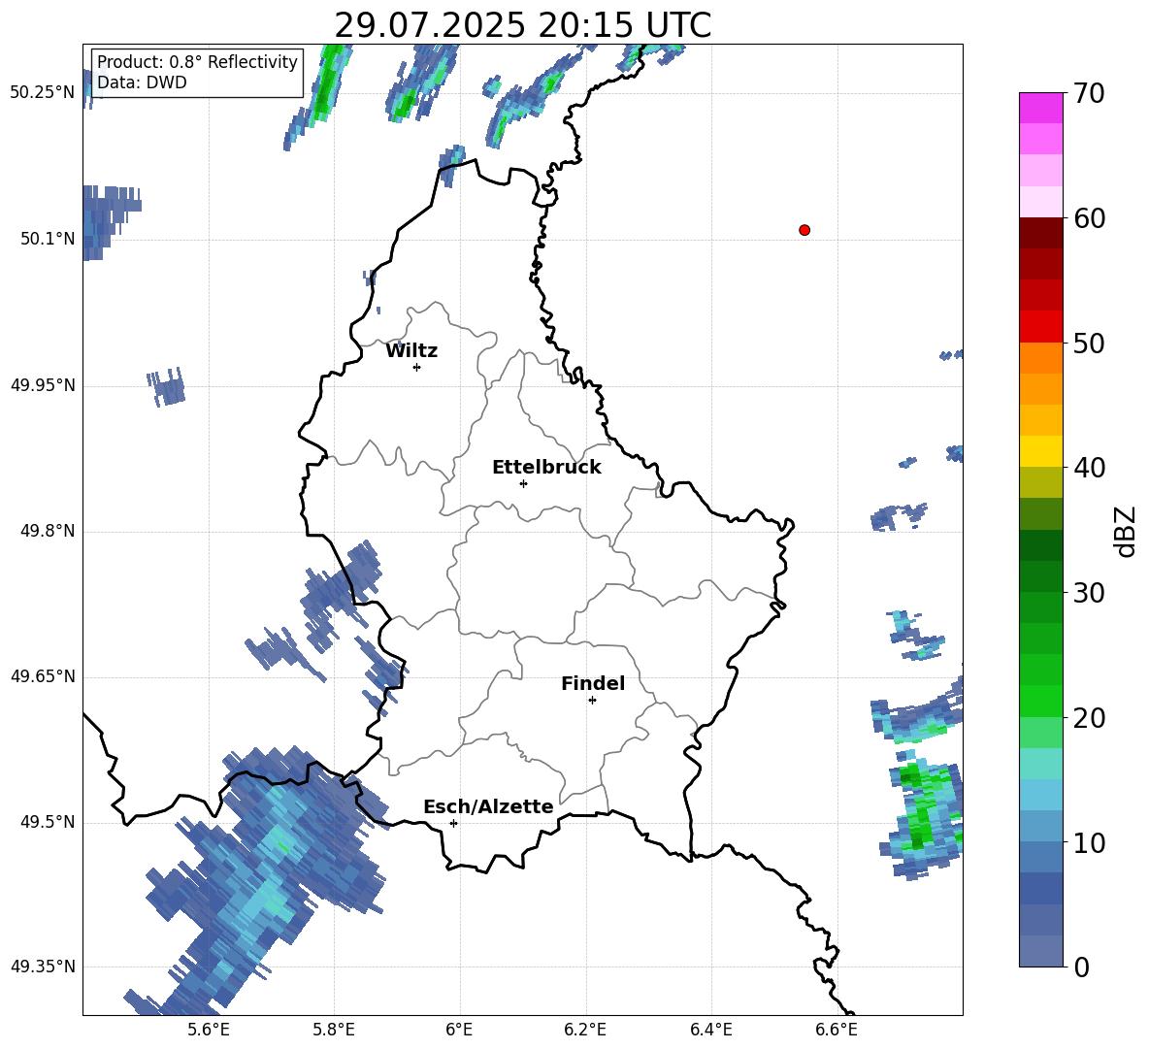Click the Product: 0.8° Reflectivity text

tap(197, 62)
